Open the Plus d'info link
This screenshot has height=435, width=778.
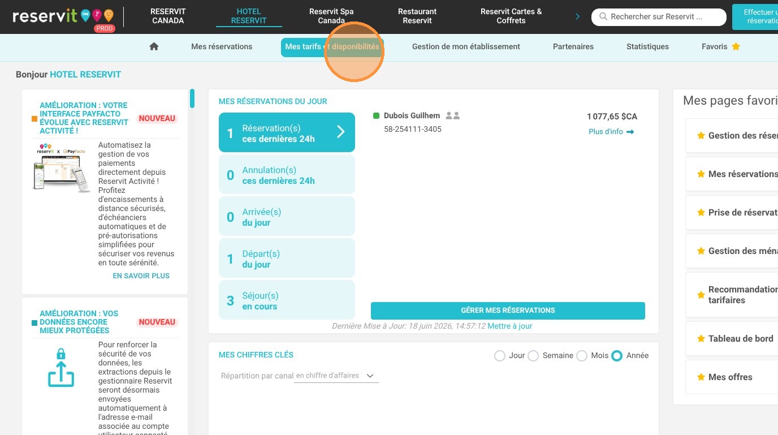[611, 132]
